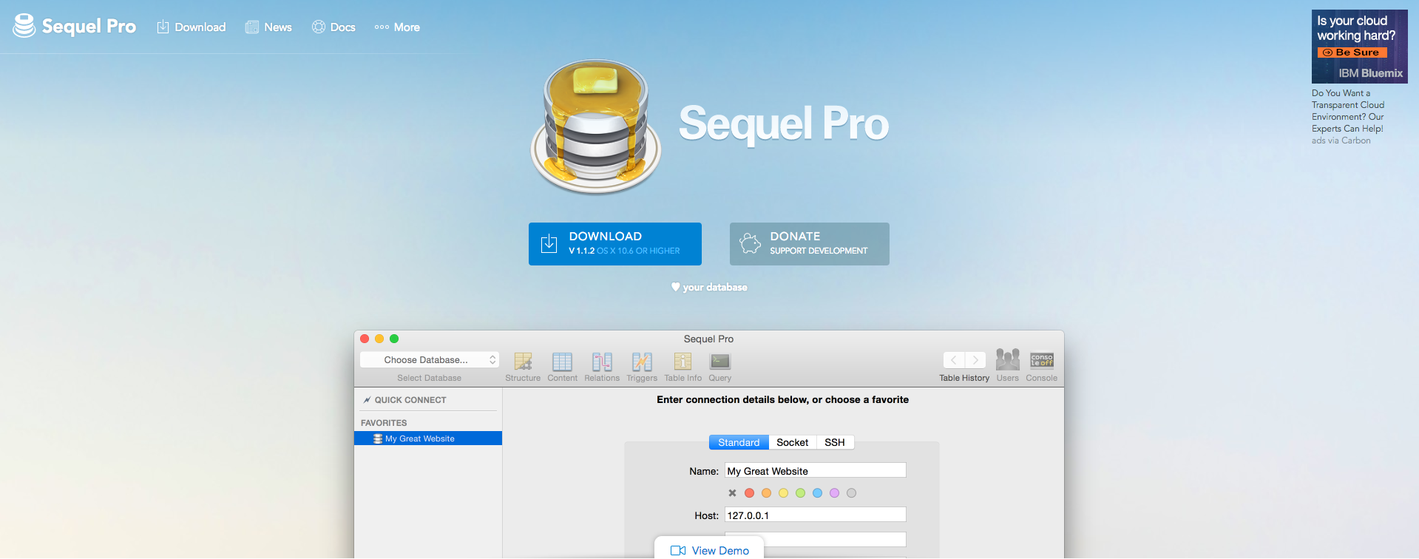Click 'ads via Carbon' link
The width and height of the screenshot is (1419, 559).
pos(1341,140)
